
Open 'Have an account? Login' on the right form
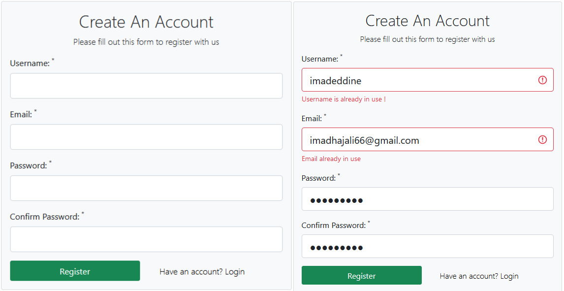[x=478, y=276]
